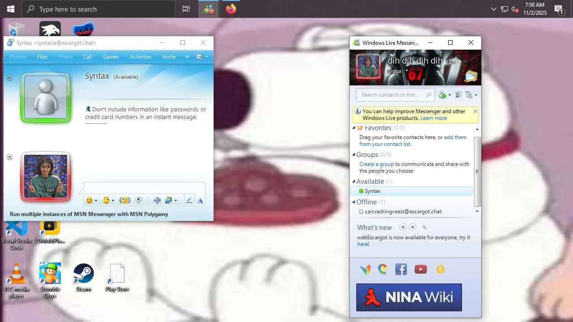The image size is (573, 322).
Task: Collapse the Available contacts group
Action: point(354,182)
